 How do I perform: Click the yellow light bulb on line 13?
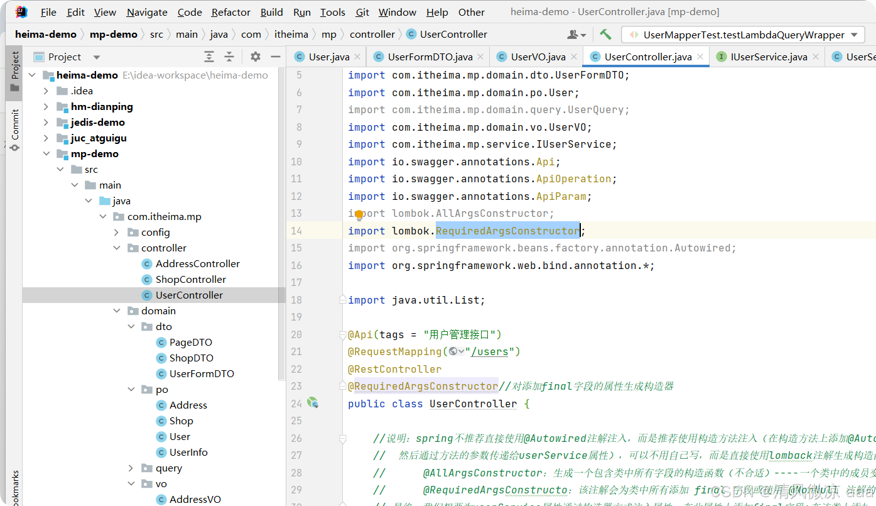pyautogui.click(x=359, y=215)
